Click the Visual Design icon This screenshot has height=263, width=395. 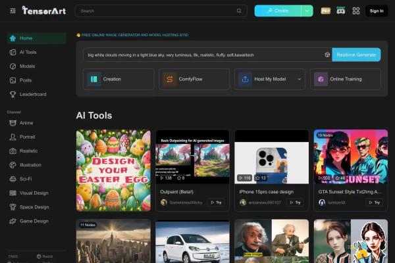point(13,193)
